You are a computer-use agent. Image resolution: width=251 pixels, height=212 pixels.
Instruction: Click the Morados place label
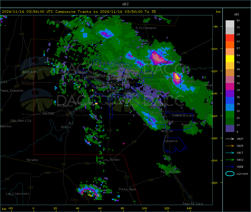[x=32, y=160]
